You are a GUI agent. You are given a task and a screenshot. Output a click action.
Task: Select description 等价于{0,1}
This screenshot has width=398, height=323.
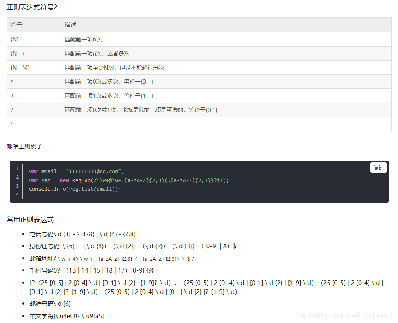click(x=141, y=110)
